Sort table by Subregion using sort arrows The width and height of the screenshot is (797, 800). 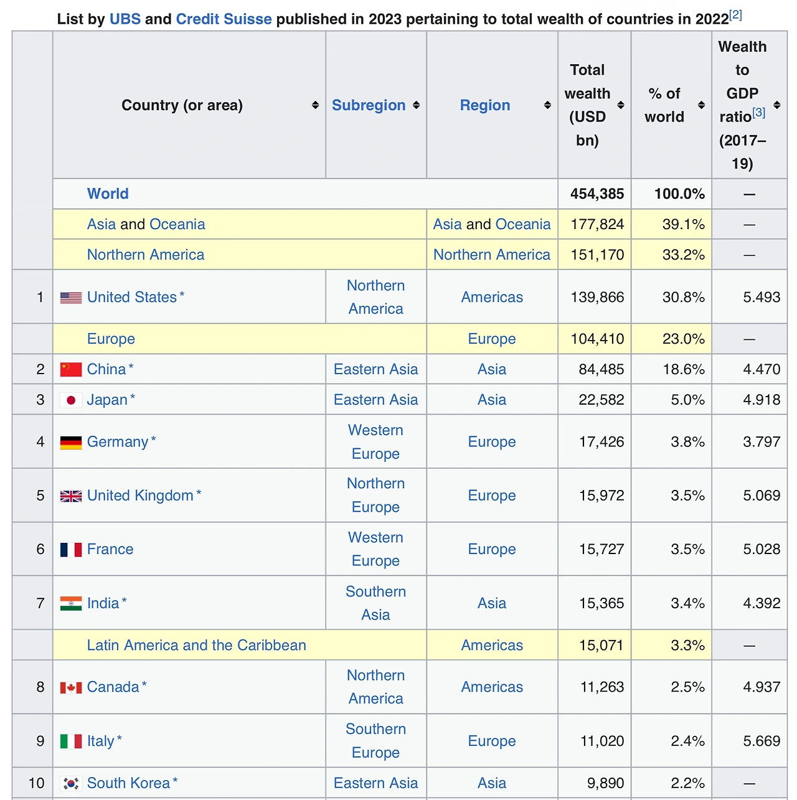(x=416, y=105)
